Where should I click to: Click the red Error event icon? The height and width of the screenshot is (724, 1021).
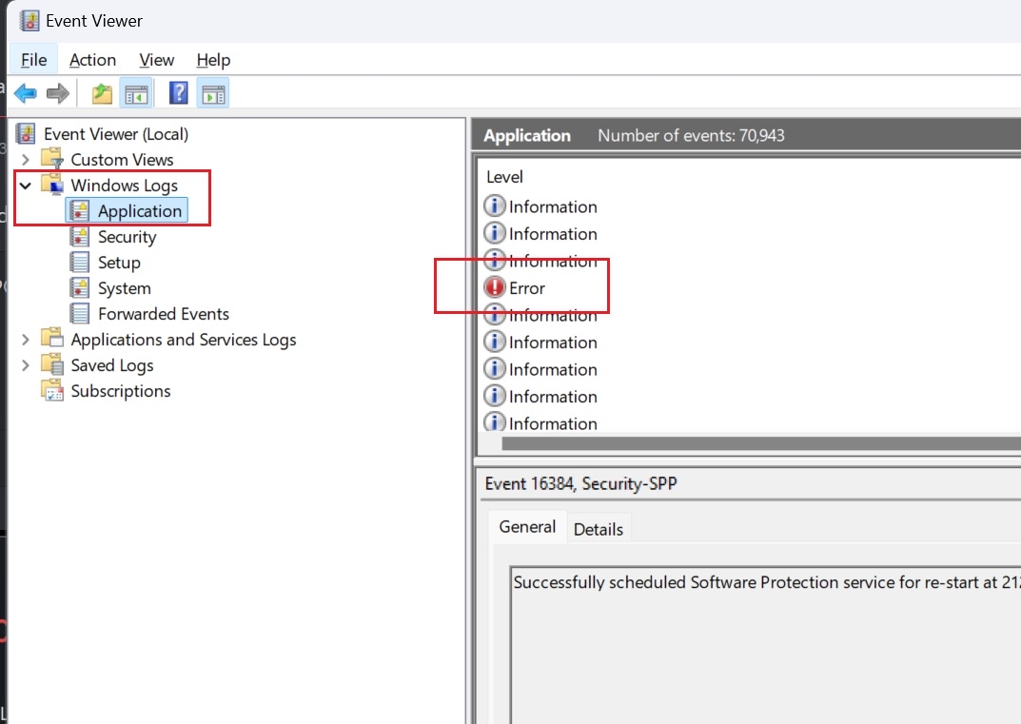pos(495,287)
